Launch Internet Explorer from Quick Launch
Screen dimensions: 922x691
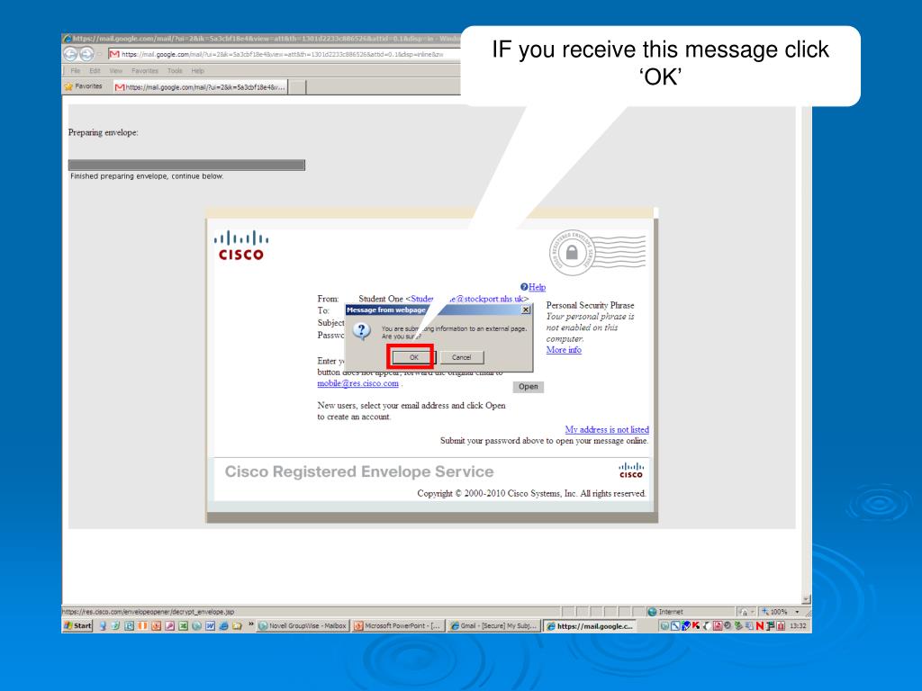[223, 626]
